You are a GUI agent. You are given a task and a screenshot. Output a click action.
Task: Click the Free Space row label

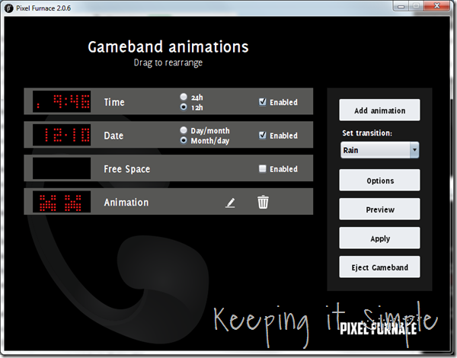pyautogui.click(x=127, y=169)
